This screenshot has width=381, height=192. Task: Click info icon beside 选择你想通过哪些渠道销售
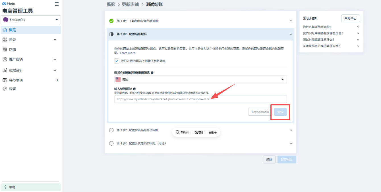pyautogui.click(x=152, y=73)
